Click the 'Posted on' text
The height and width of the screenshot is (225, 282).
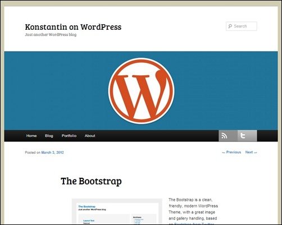point(33,153)
